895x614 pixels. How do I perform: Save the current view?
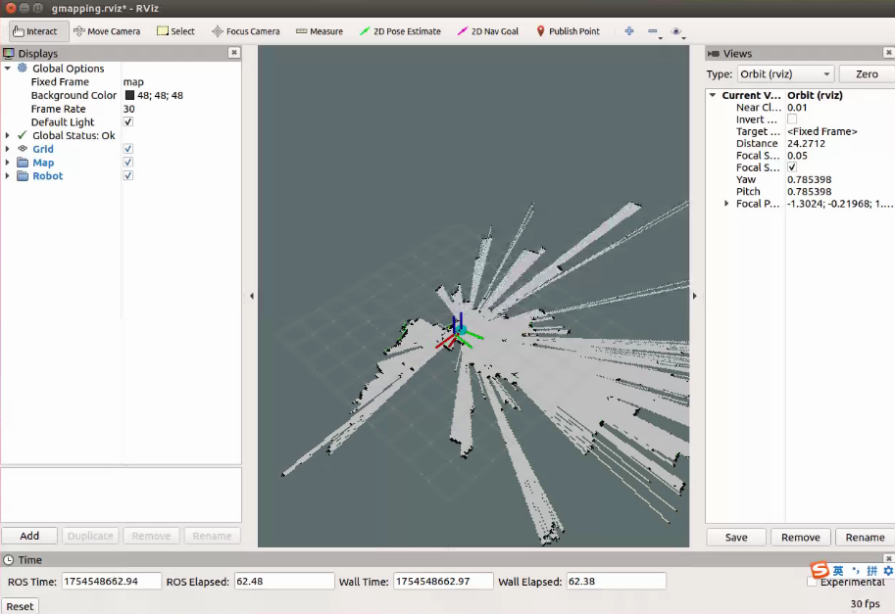pos(736,537)
